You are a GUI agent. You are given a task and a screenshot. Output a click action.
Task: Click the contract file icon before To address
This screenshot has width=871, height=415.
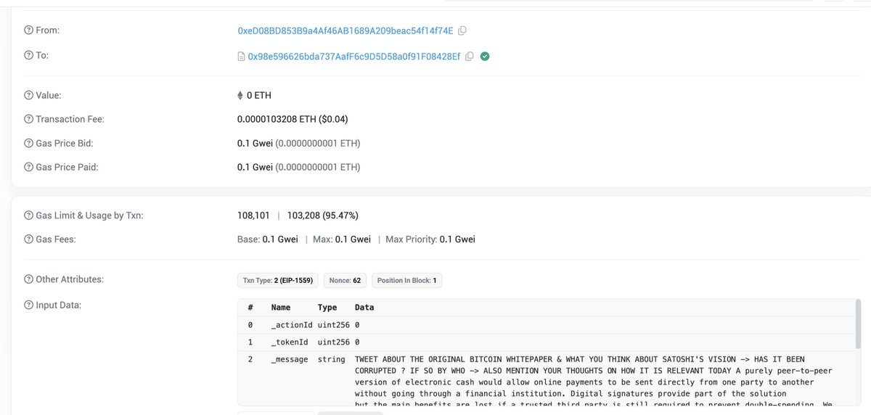241,56
